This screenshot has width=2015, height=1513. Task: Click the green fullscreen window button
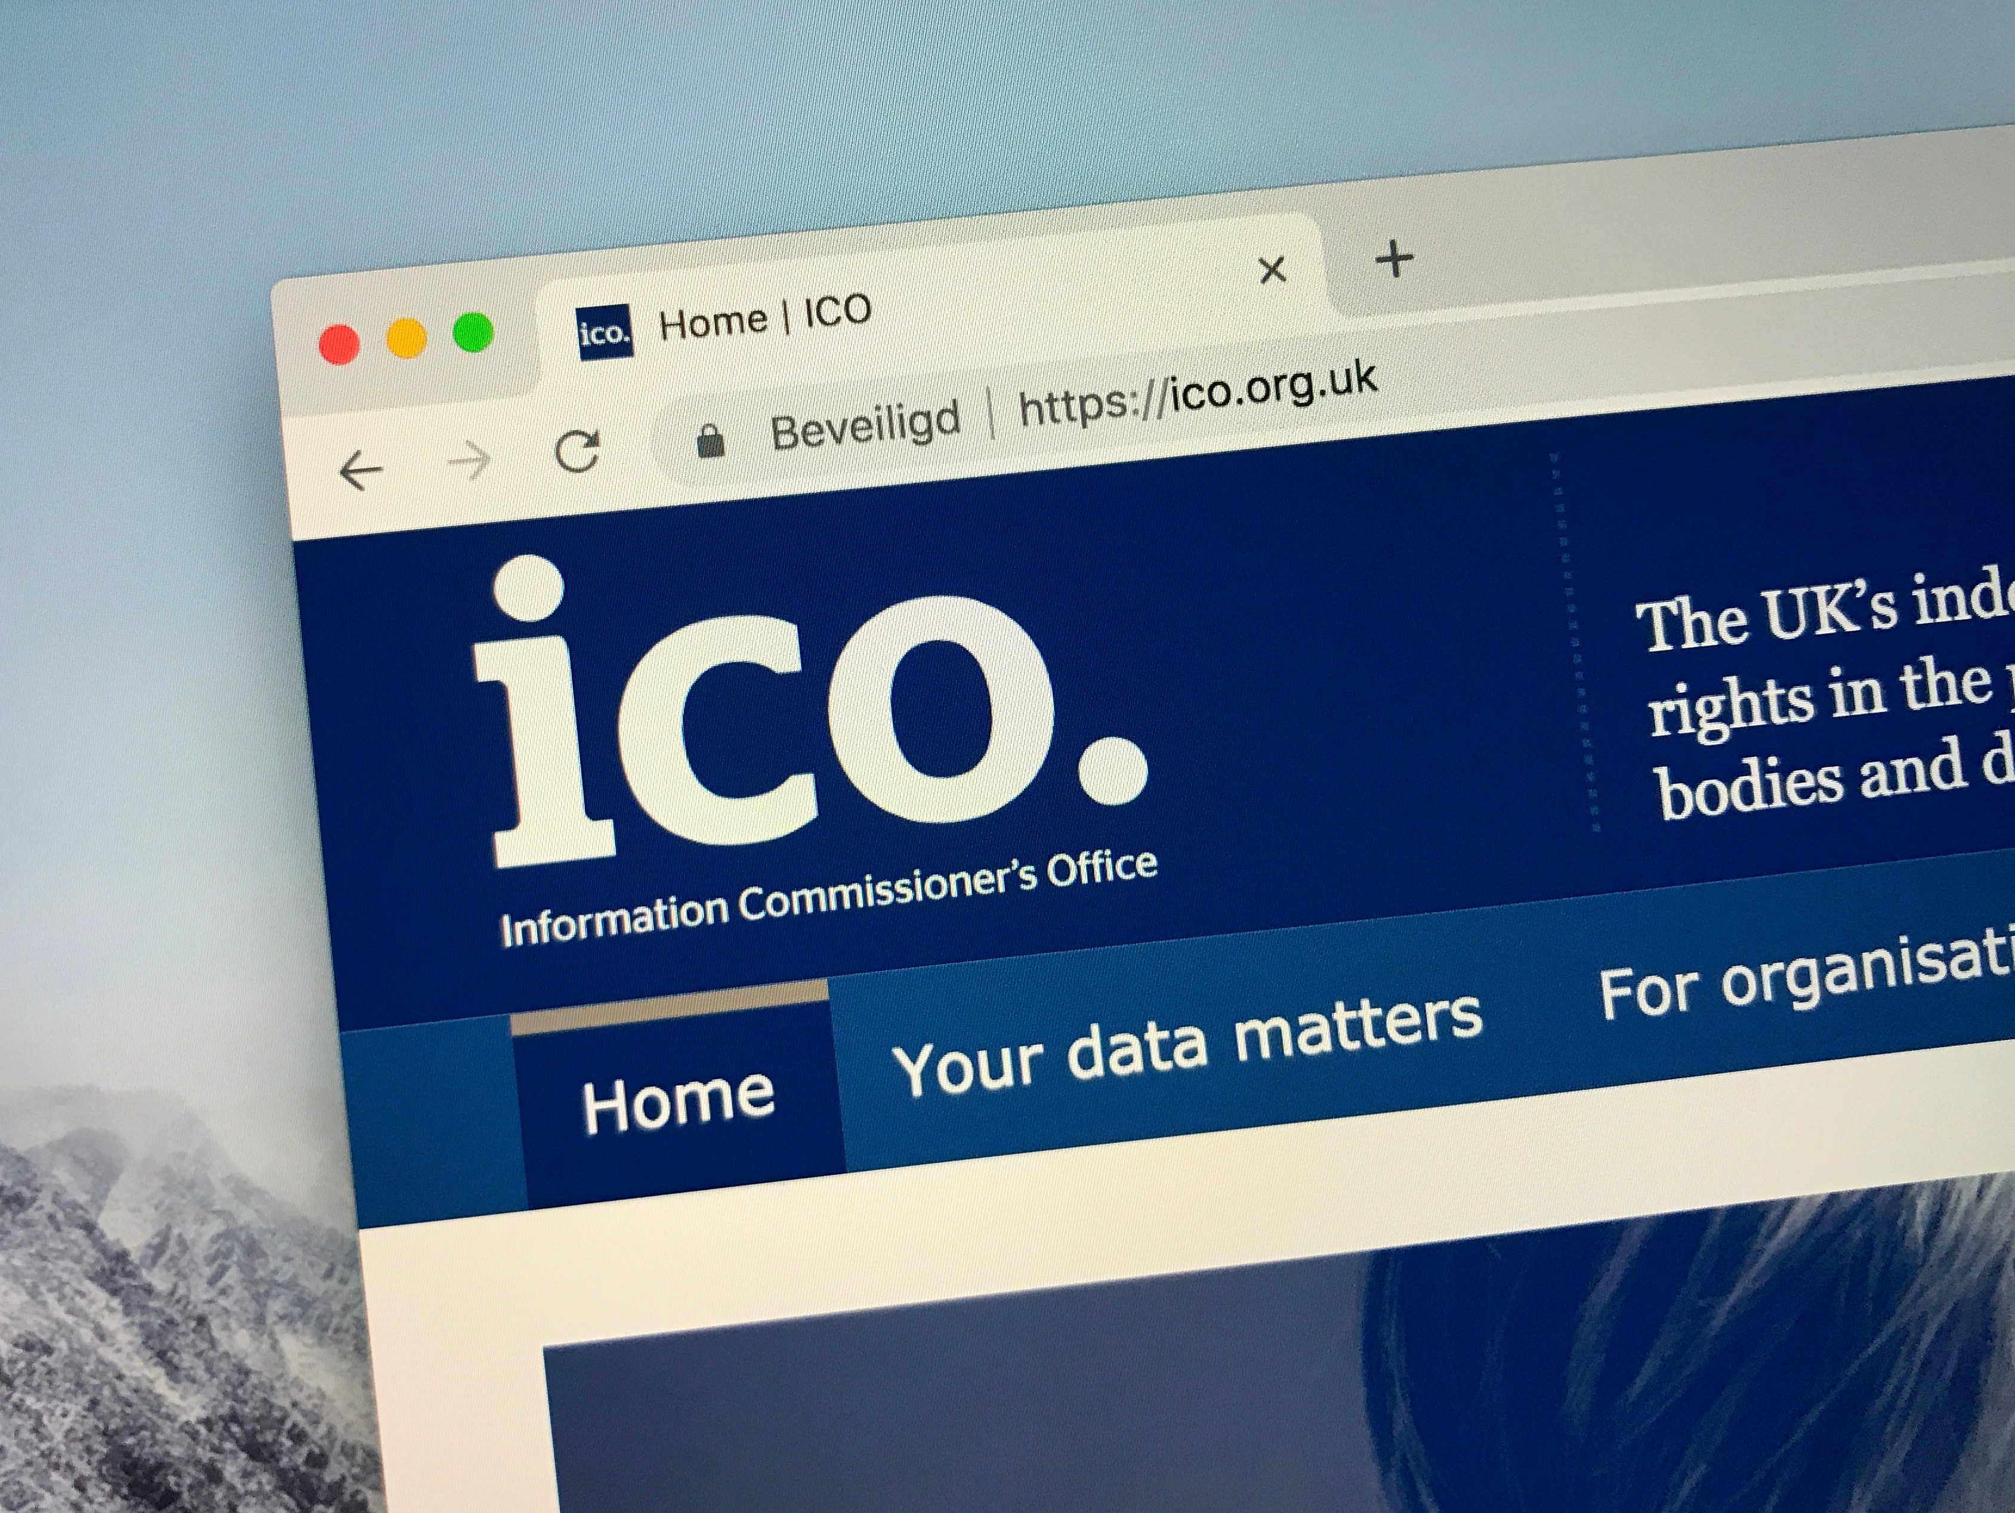pyautogui.click(x=474, y=332)
